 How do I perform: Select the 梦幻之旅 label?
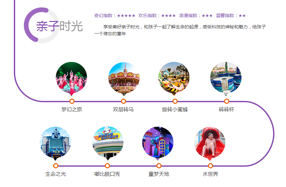(72, 110)
